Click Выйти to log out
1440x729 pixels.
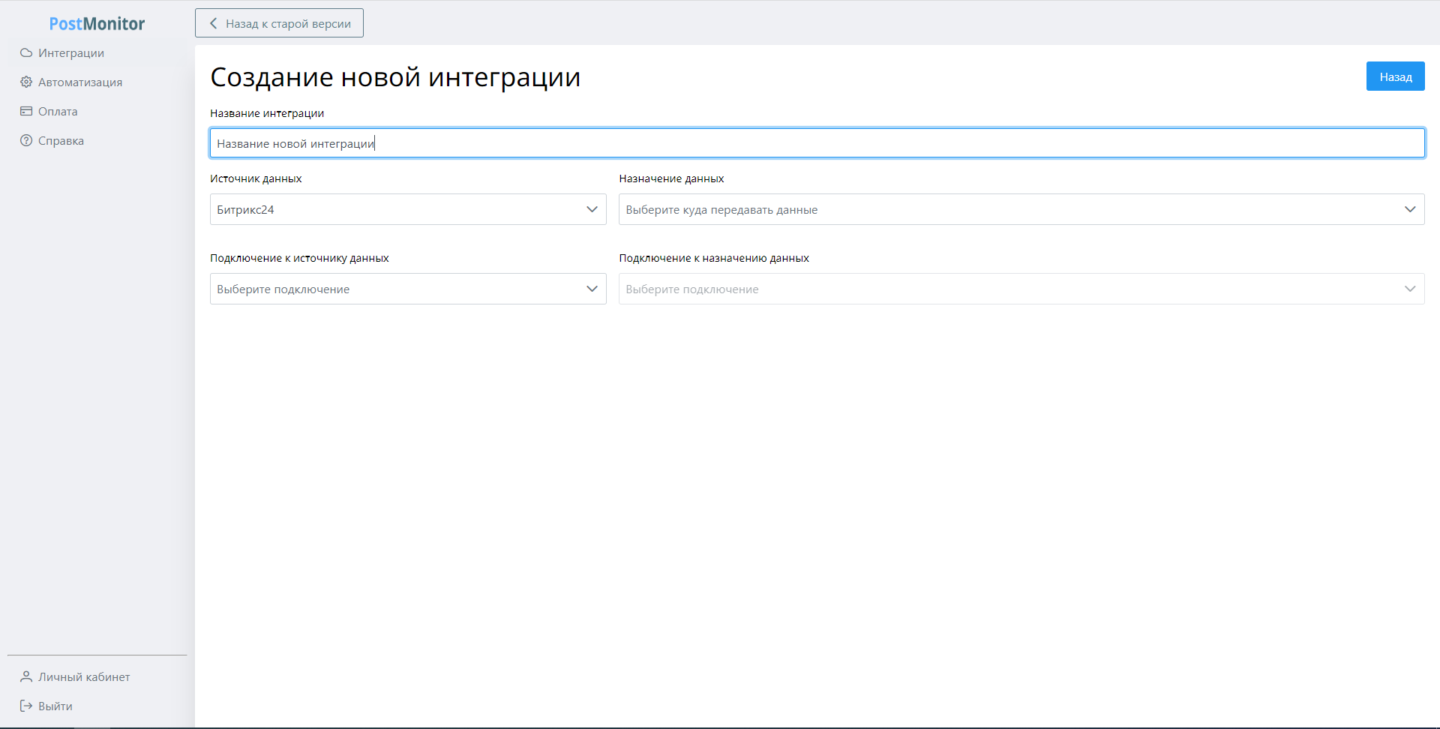coord(55,706)
